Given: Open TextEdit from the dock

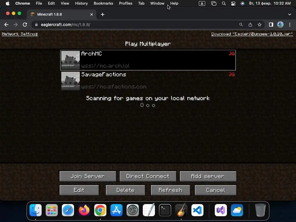Looking at the screenshot, I should [149, 210].
